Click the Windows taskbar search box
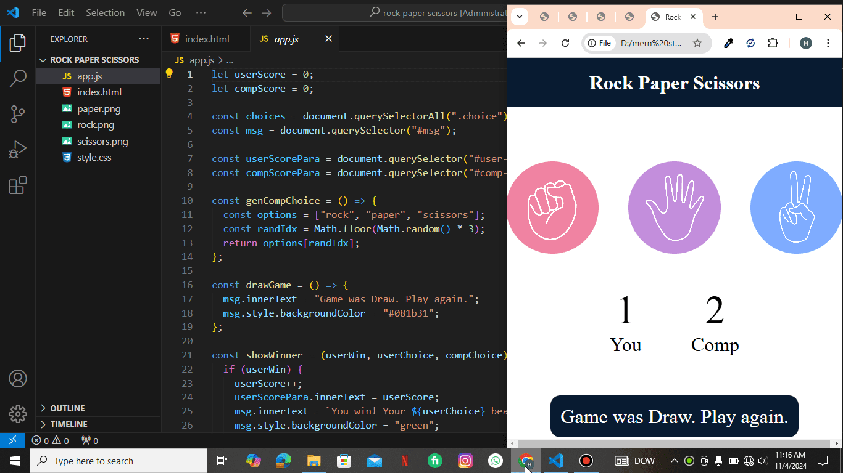 pyautogui.click(x=118, y=461)
